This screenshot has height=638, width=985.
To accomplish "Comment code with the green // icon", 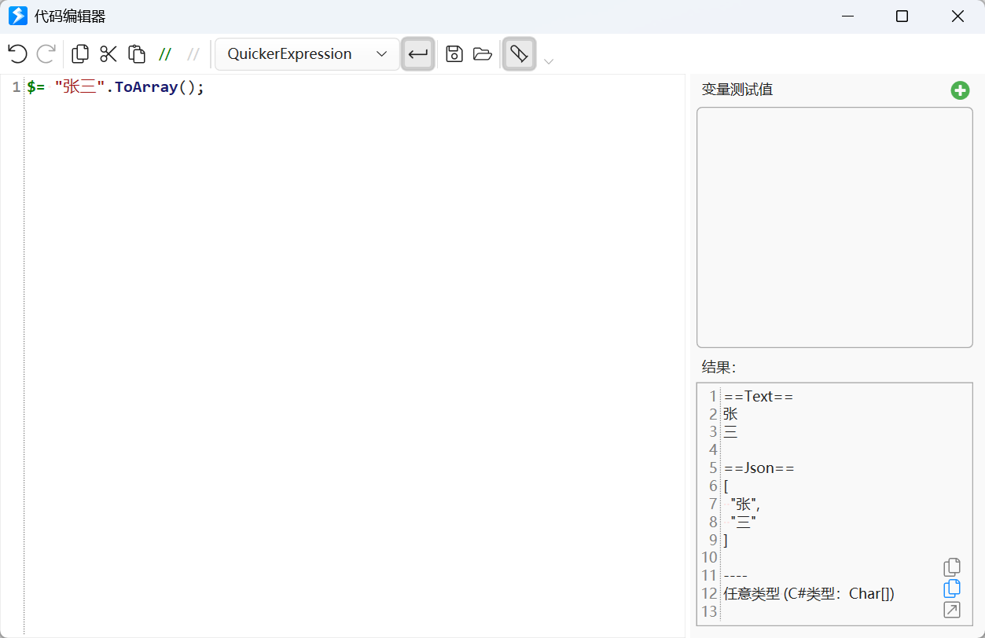I will coord(165,54).
